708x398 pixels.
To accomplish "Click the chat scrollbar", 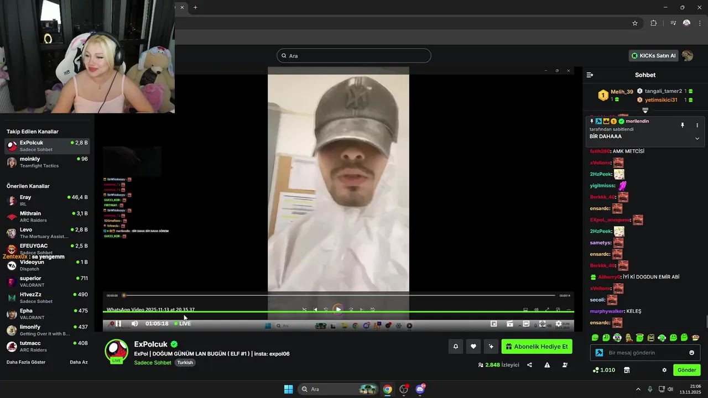I will [x=706, y=321].
